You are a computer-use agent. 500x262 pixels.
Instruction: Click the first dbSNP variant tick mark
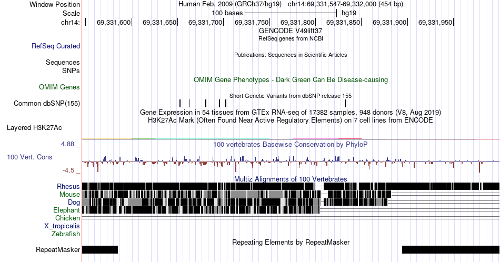click(x=180, y=103)
